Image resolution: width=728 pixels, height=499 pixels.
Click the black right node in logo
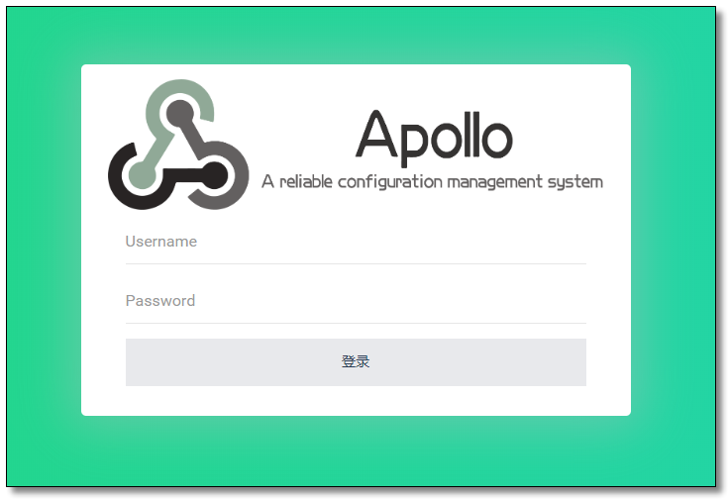pyautogui.click(x=215, y=176)
